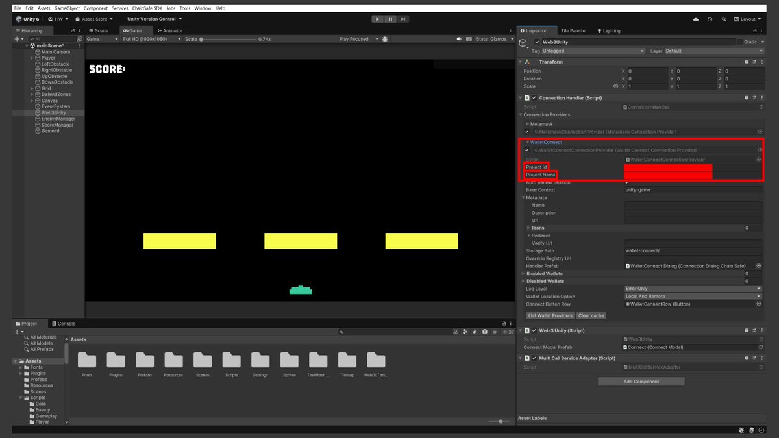
Task: Open the Tag Untagged dropdown
Action: pyautogui.click(x=593, y=51)
